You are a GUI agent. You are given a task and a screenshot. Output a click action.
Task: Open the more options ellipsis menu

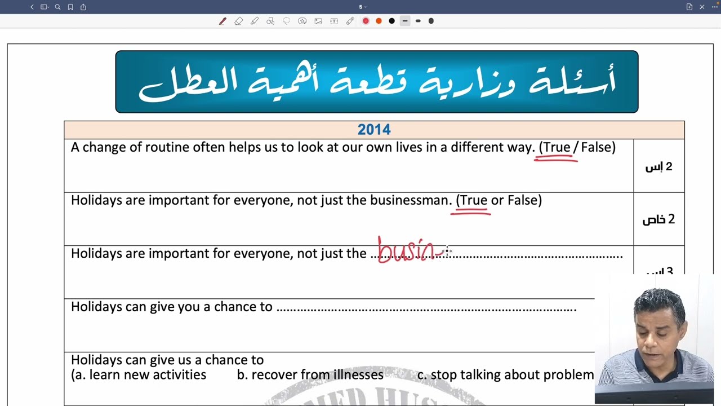pos(715,7)
